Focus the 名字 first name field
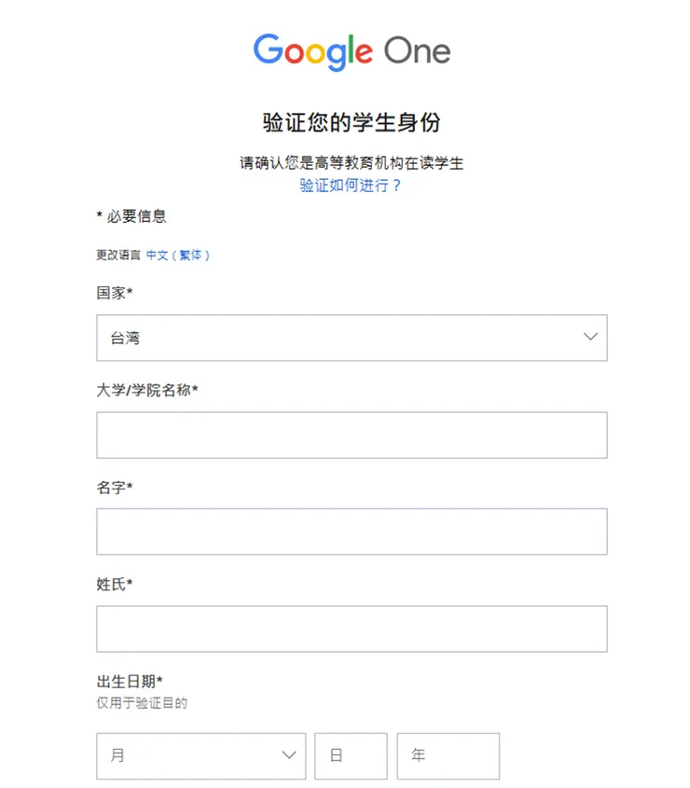This screenshot has width=690, height=788. (x=352, y=532)
